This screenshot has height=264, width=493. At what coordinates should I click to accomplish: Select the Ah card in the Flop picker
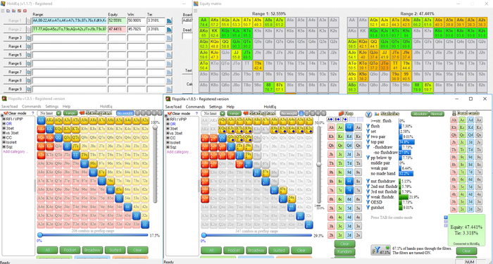click(331, 127)
